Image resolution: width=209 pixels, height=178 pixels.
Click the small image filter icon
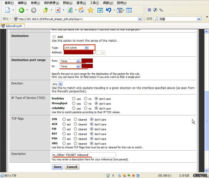[150, 10]
